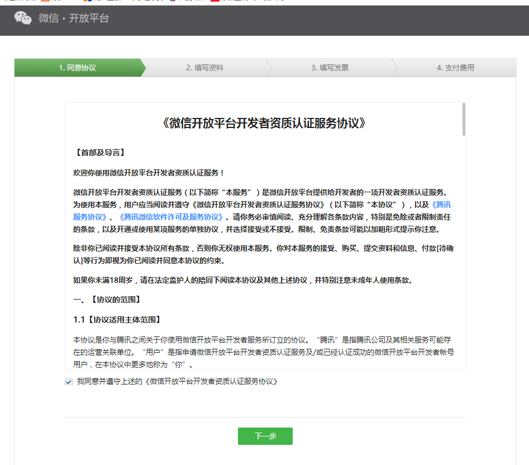
Task: Uncheck the 我同意并遵守上述的 agreement checkbox
Action: (69, 382)
